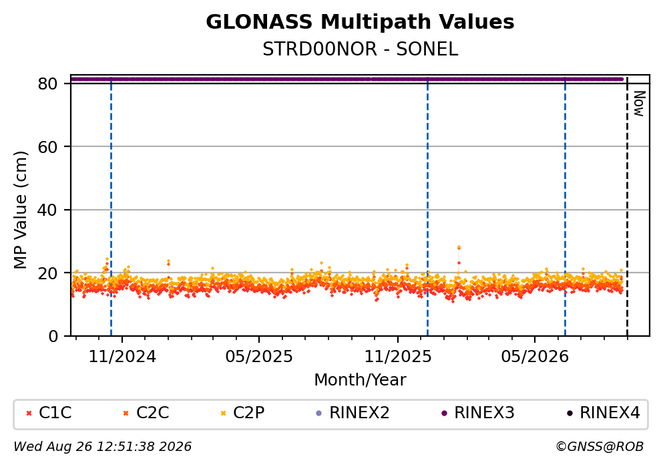
Task: Click the RINEX3 purple legend dot
Action: tap(444, 413)
